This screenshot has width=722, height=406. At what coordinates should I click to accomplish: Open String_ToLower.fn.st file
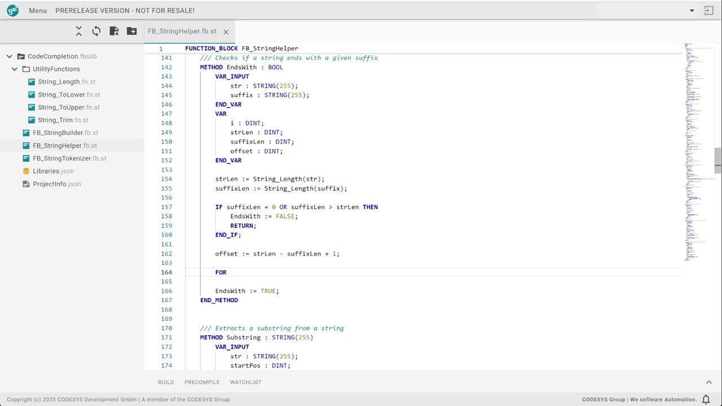click(x=69, y=95)
